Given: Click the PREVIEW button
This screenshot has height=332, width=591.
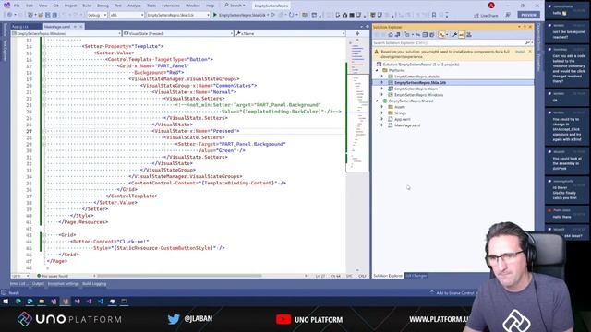Looking at the screenshot, I should [528, 15].
